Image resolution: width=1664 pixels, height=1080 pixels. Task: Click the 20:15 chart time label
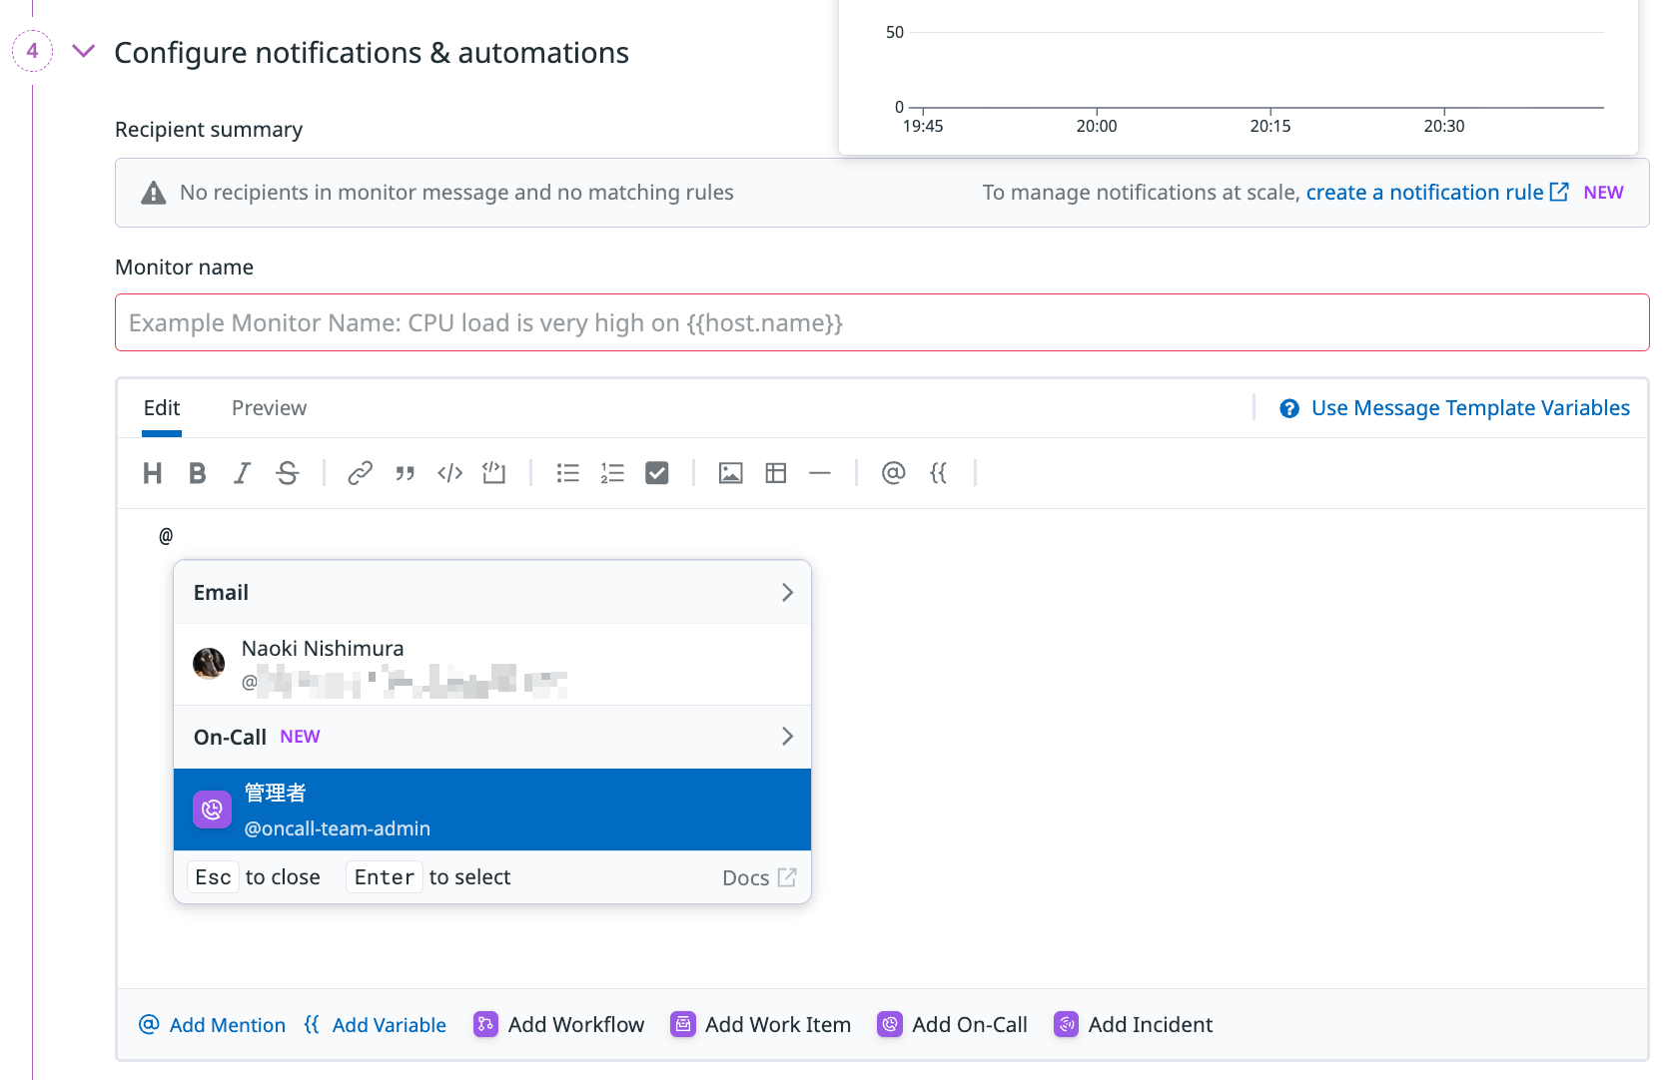(1270, 127)
